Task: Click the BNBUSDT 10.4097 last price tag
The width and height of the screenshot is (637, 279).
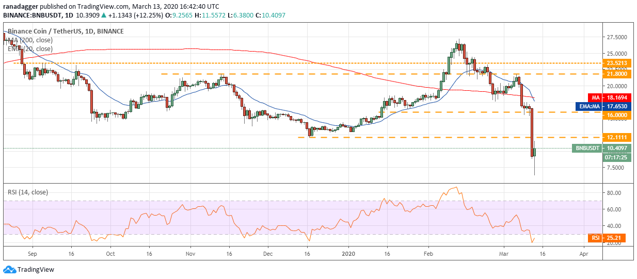Action: [601, 148]
